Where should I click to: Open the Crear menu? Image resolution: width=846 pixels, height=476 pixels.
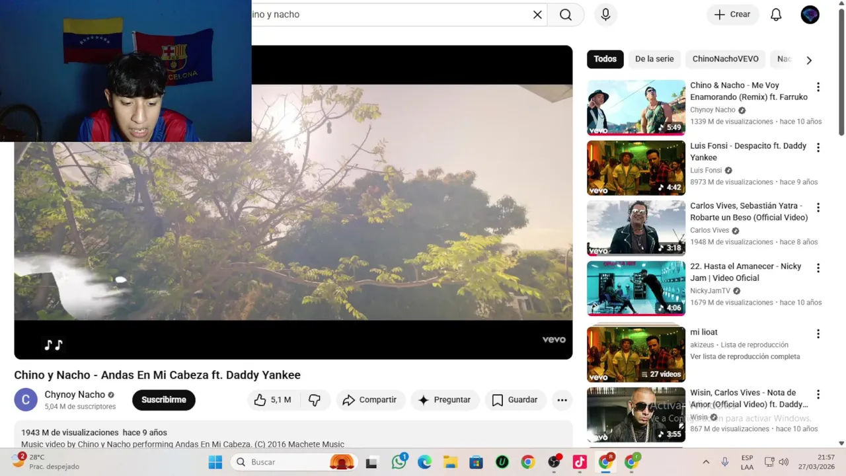(732, 15)
